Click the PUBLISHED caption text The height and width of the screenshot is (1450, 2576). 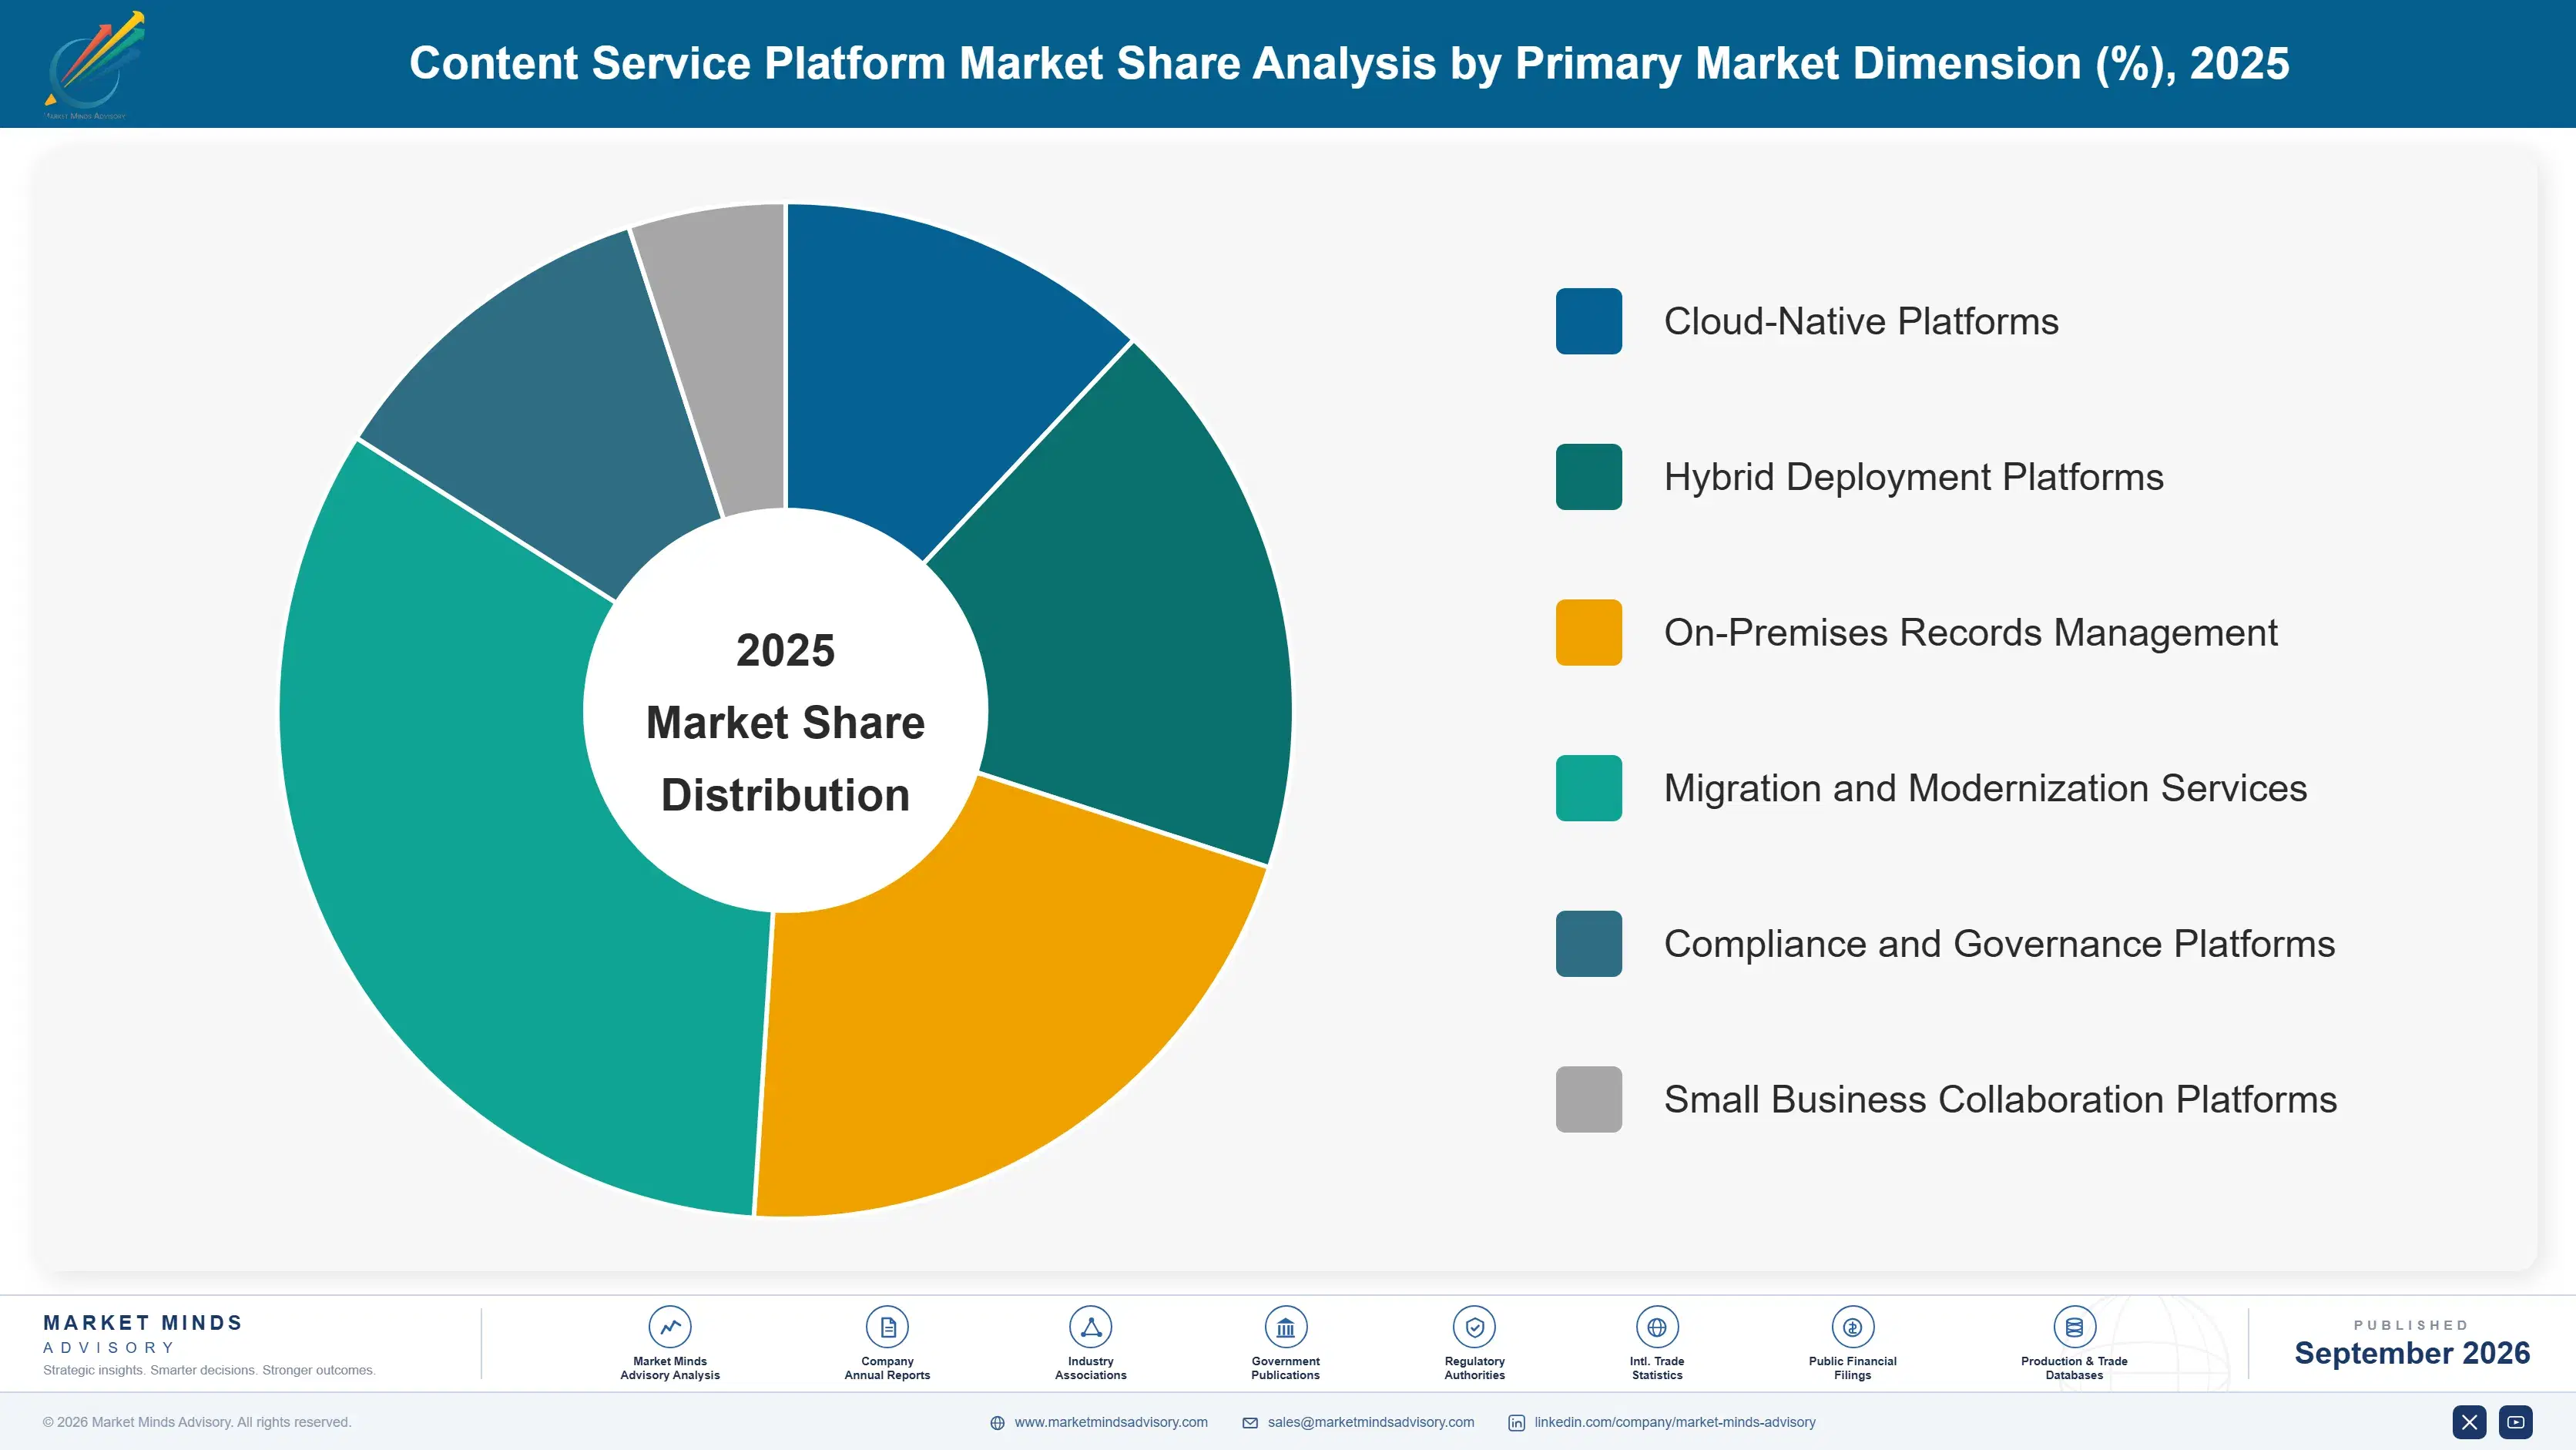tap(2411, 1325)
